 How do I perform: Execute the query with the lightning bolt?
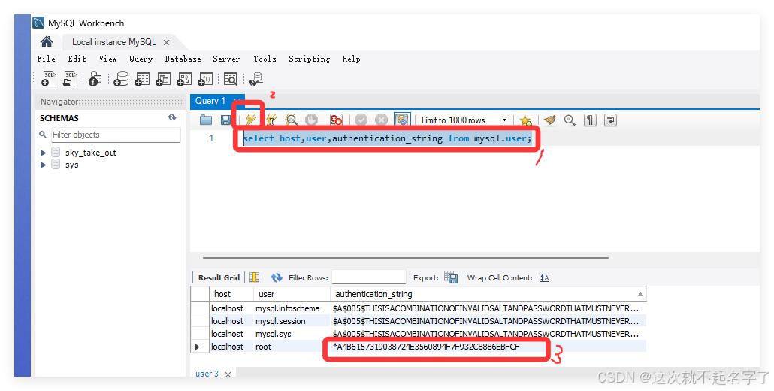click(x=251, y=120)
